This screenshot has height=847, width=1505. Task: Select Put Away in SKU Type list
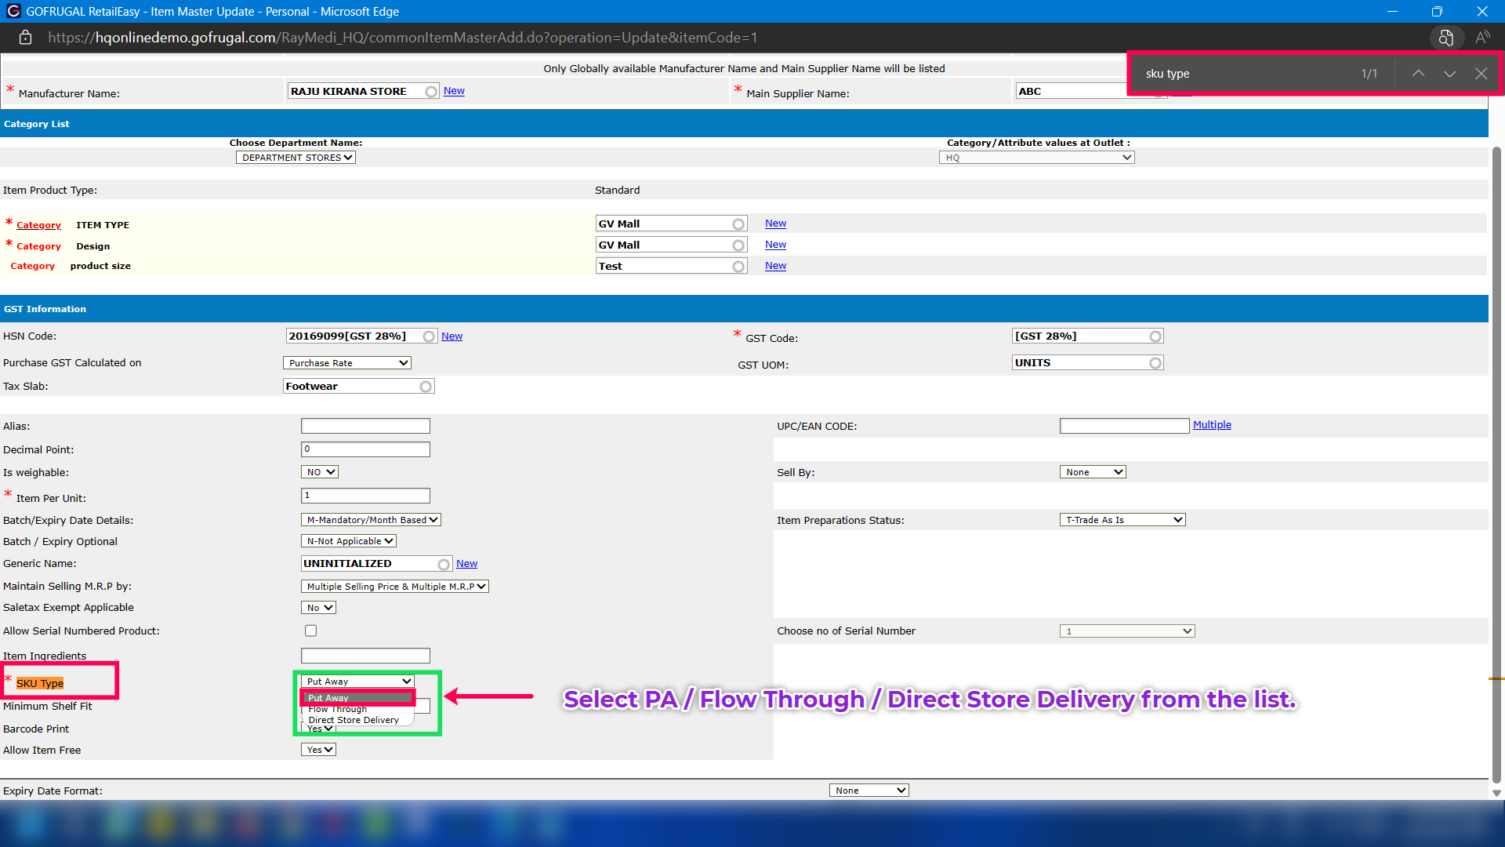(357, 698)
